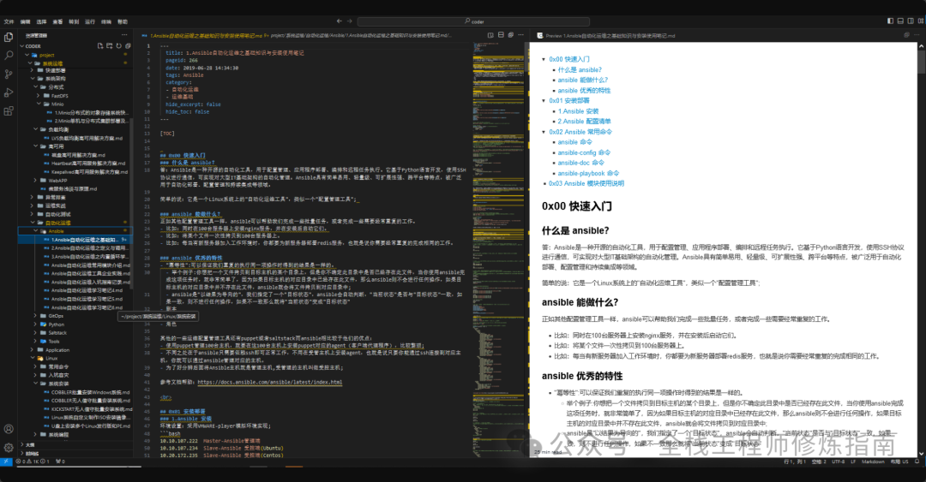Screen dimensions: 926x482
Task: Follow the 什么是 ansible? TOC link
Action: tap(580, 69)
